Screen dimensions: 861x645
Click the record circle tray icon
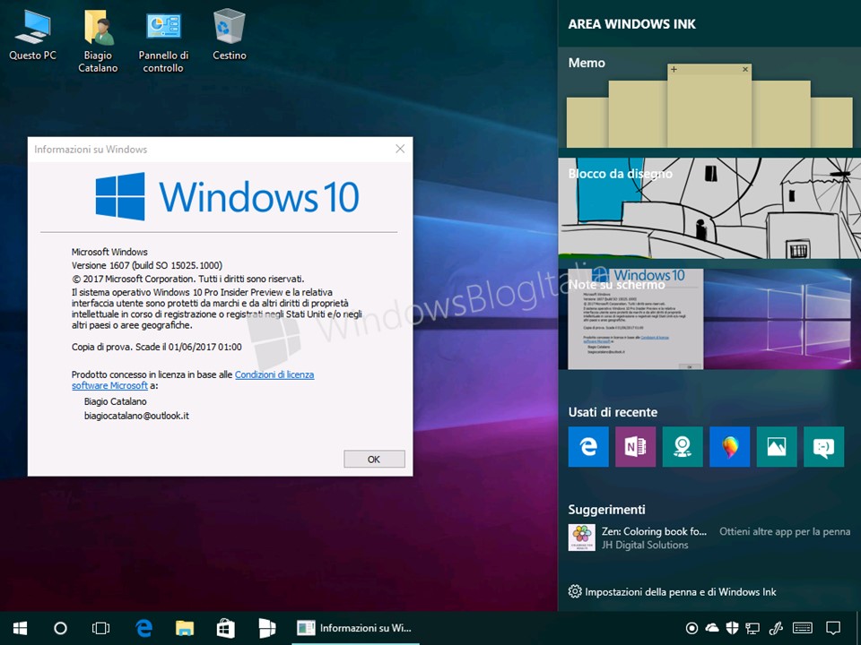coord(691,628)
